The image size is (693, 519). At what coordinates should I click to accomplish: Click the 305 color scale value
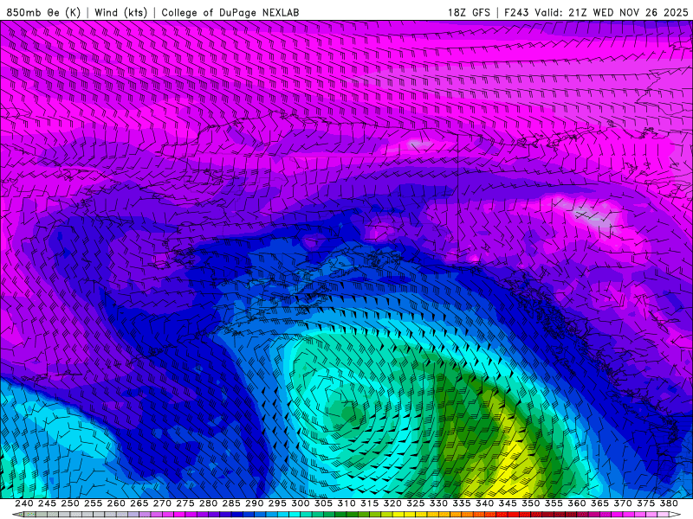[x=323, y=503]
